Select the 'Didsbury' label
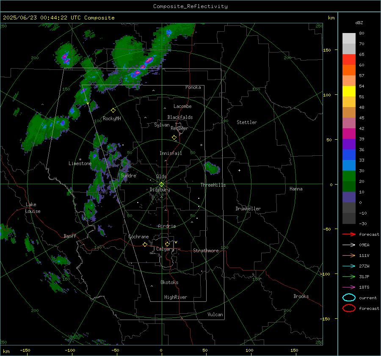Image resolution: width=381 pixels, height=356 pixels. (160, 190)
